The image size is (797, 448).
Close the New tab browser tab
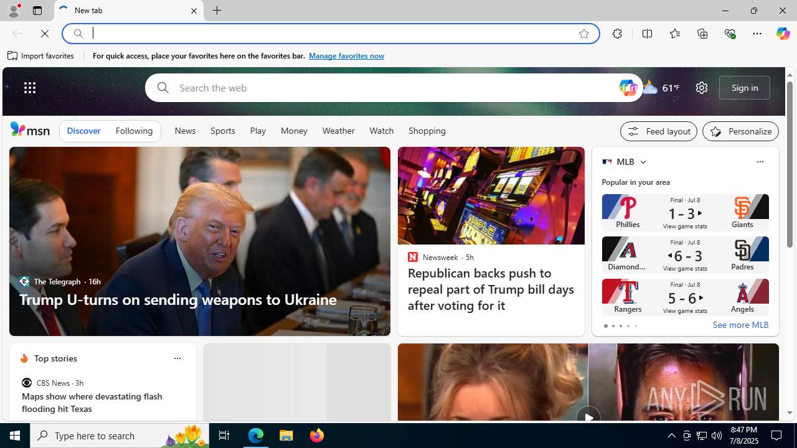[x=194, y=11]
